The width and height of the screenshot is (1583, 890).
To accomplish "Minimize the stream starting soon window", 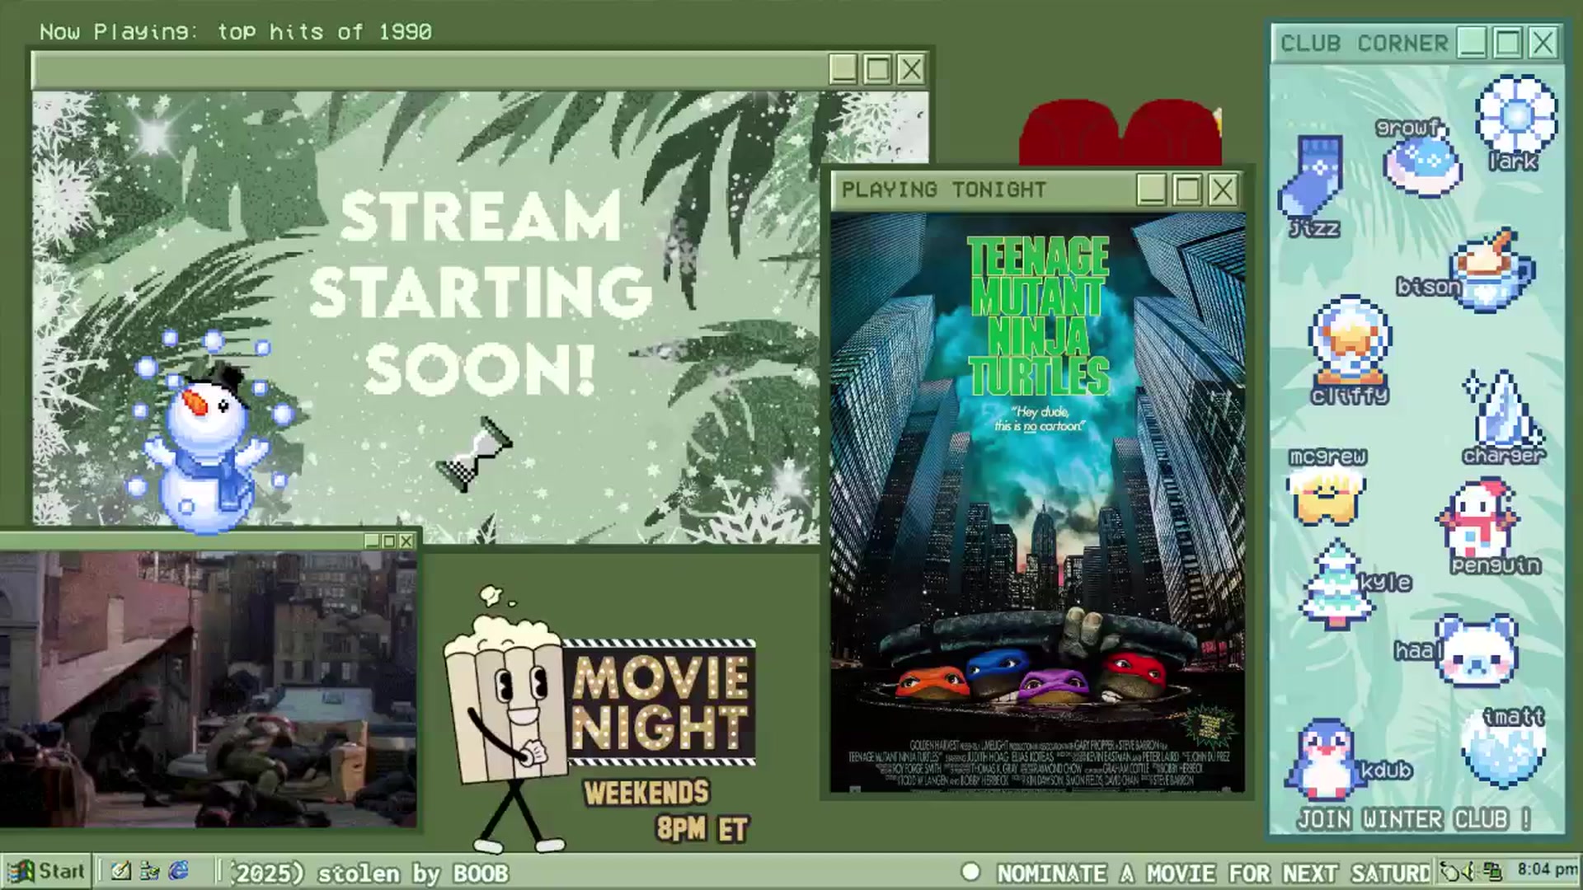I will pyautogui.click(x=843, y=69).
